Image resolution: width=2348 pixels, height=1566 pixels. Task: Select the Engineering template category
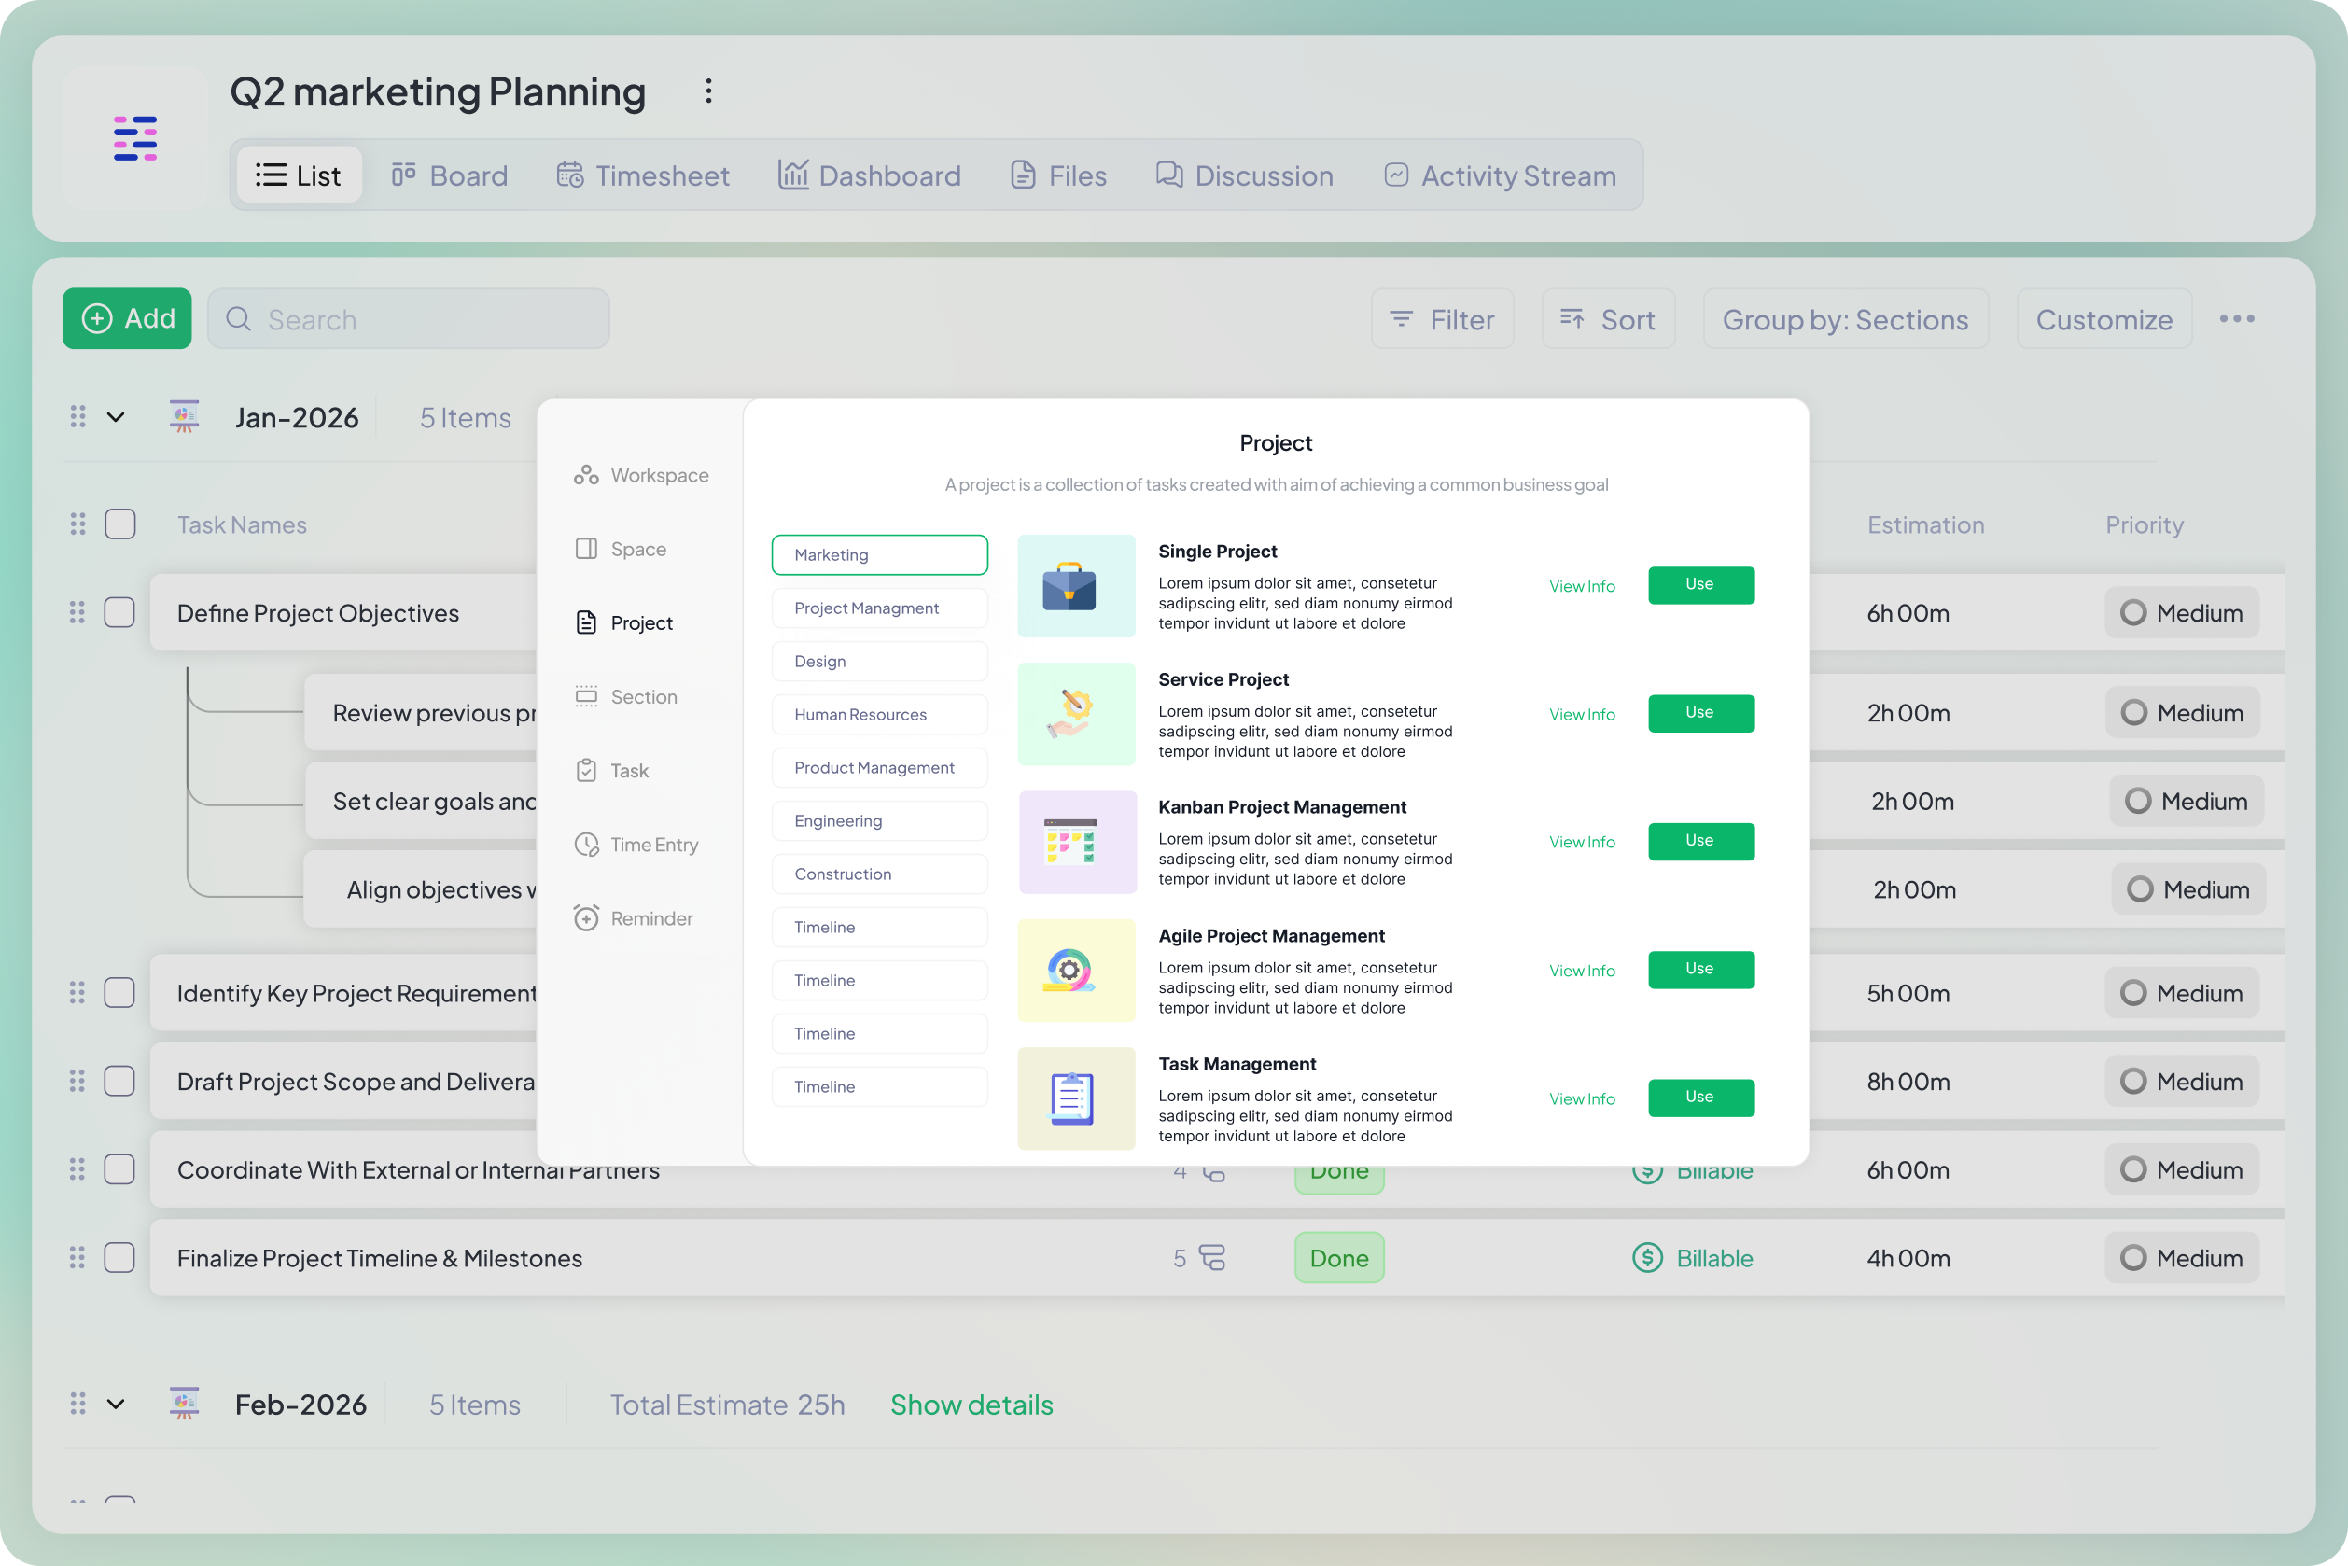tap(879, 821)
